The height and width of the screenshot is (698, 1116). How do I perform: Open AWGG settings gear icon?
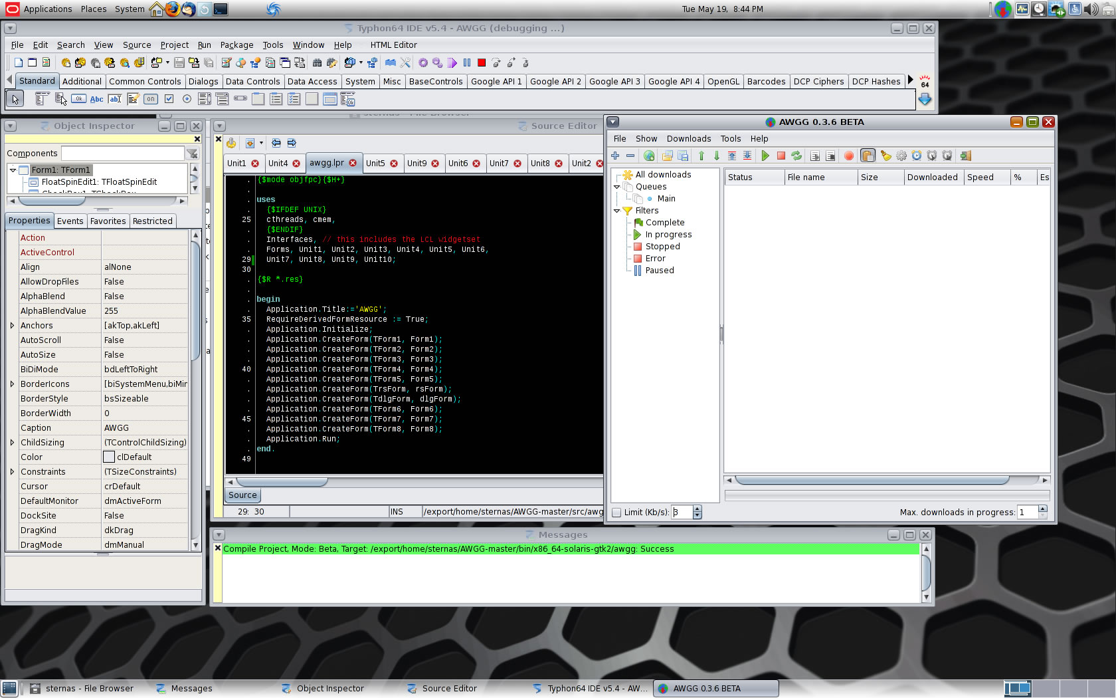901,156
